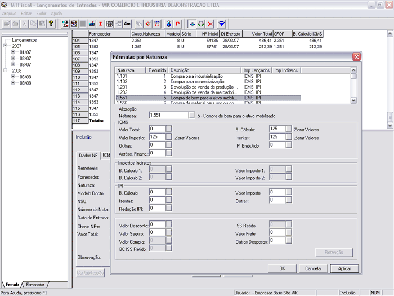Click the natureza list vertical scrollbar down arrow
This screenshot has width=394, height=296.
coord(353,100)
